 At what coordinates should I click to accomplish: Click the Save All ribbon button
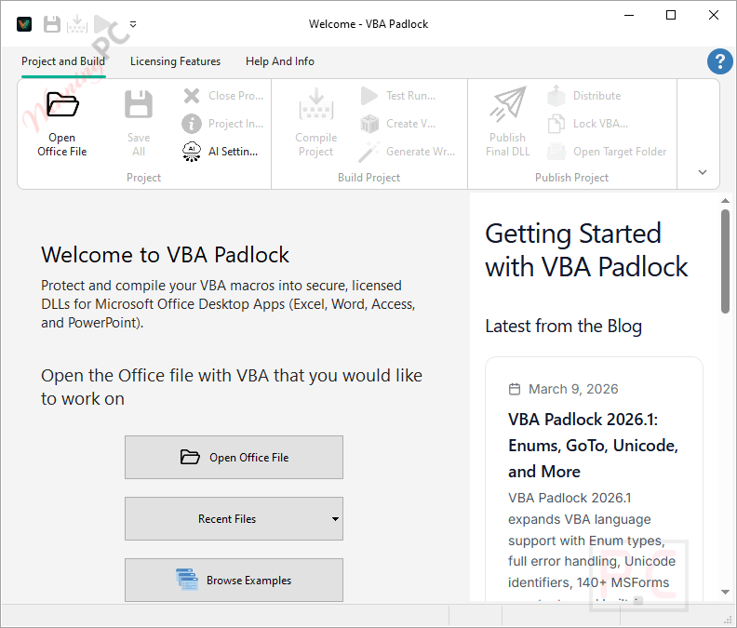[x=138, y=124]
